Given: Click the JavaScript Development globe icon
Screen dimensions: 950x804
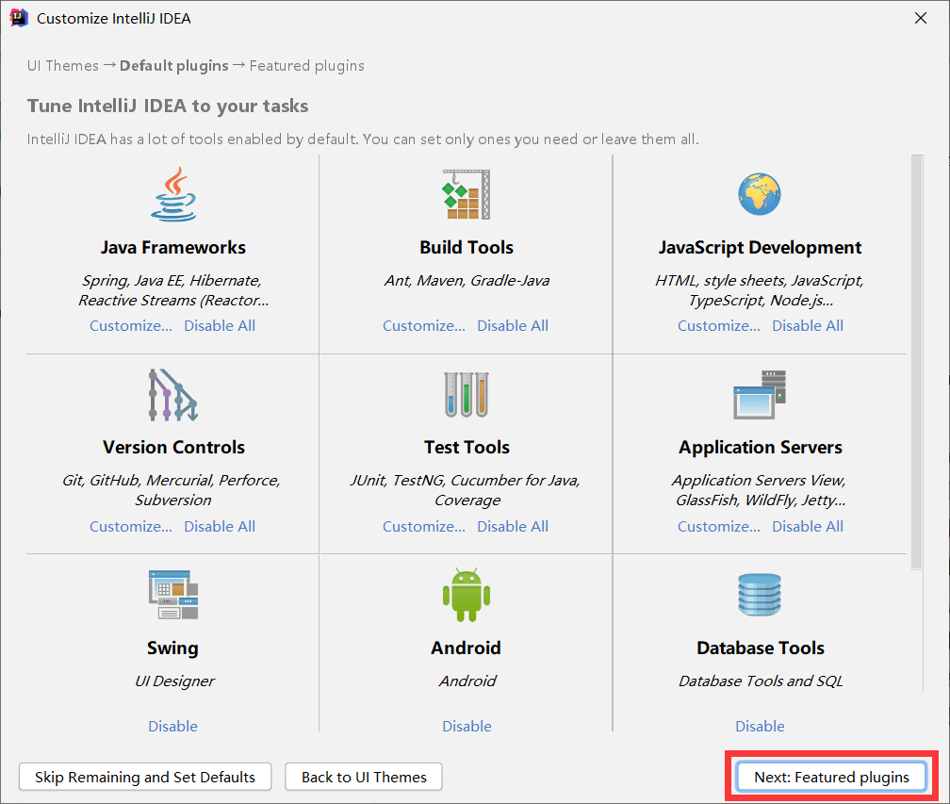Looking at the screenshot, I should 760,194.
